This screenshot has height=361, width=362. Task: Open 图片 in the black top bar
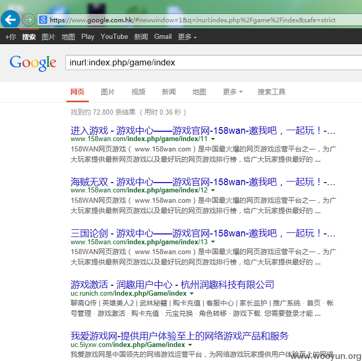pos(48,37)
